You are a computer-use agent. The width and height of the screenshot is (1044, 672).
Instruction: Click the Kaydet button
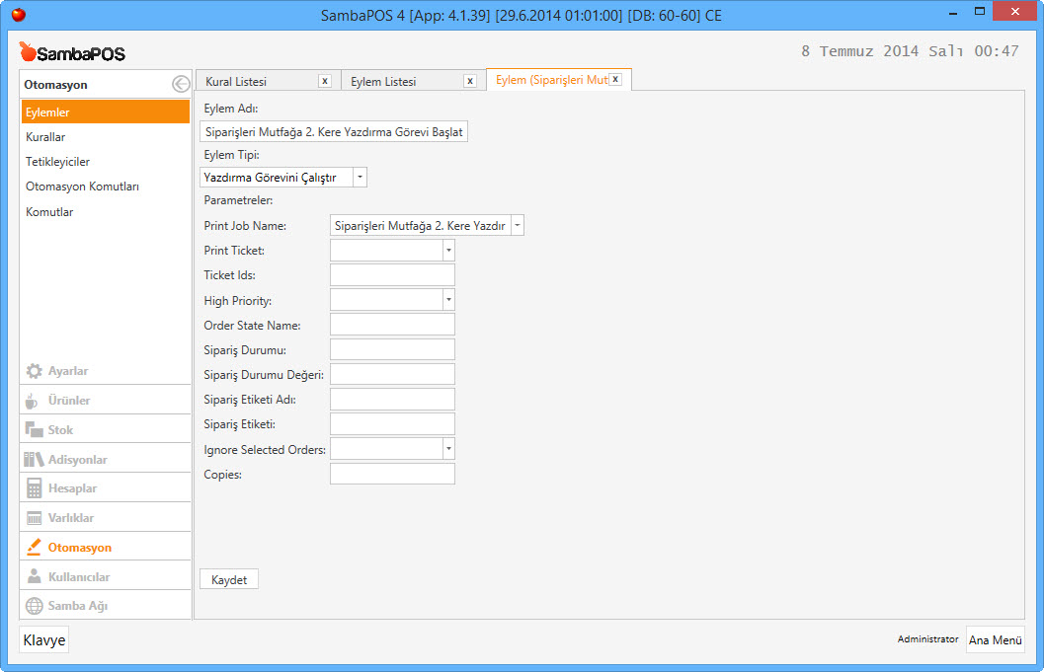pyautogui.click(x=229, y=579)
